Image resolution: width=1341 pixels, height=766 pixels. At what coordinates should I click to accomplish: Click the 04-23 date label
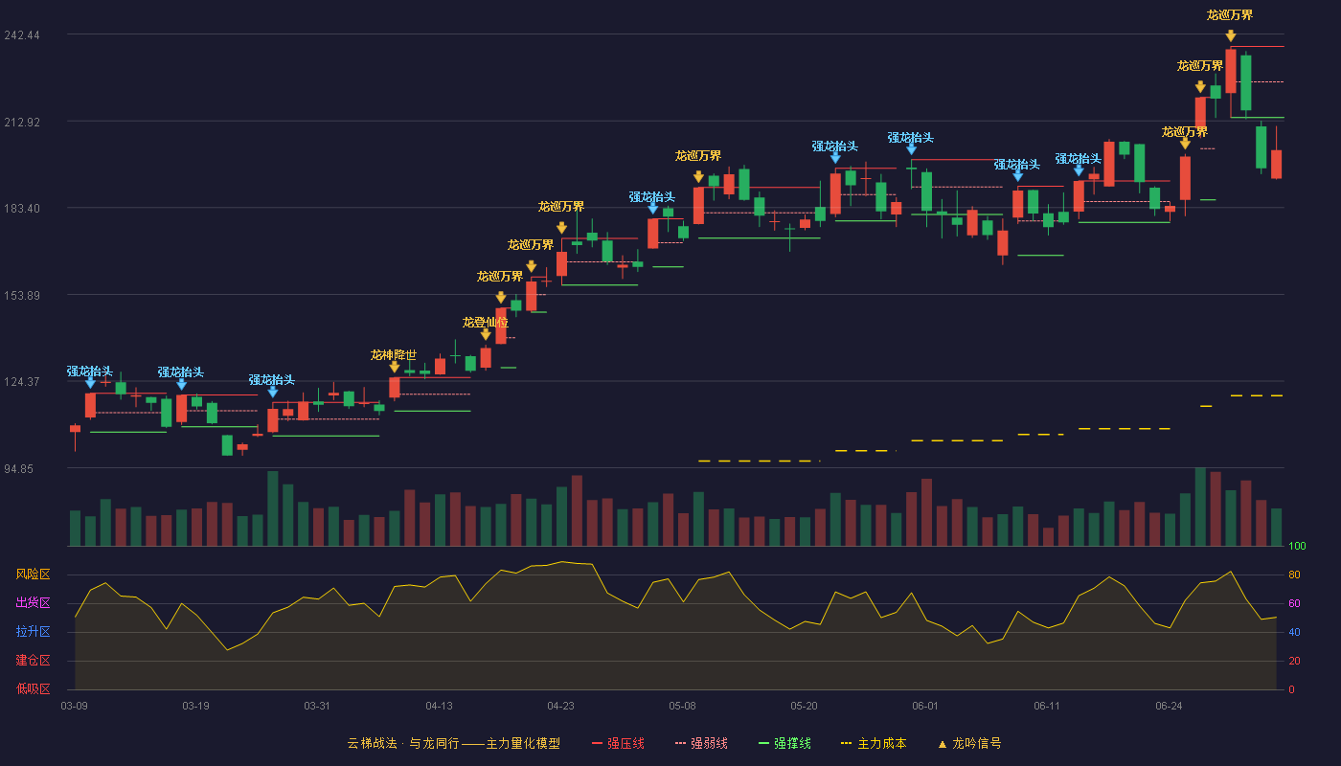[x=561, y=706]
